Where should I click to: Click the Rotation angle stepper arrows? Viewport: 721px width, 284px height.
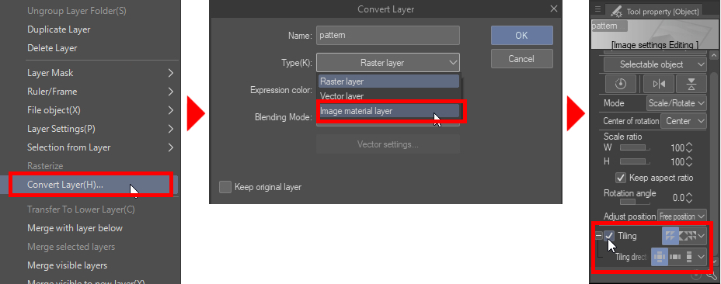pyautogui.click(x=689, y=198)
